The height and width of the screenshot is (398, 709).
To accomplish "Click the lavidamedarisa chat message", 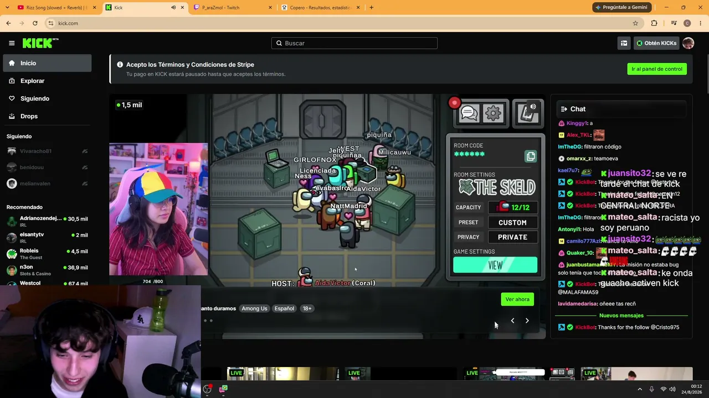I will (x=597, y=303).
